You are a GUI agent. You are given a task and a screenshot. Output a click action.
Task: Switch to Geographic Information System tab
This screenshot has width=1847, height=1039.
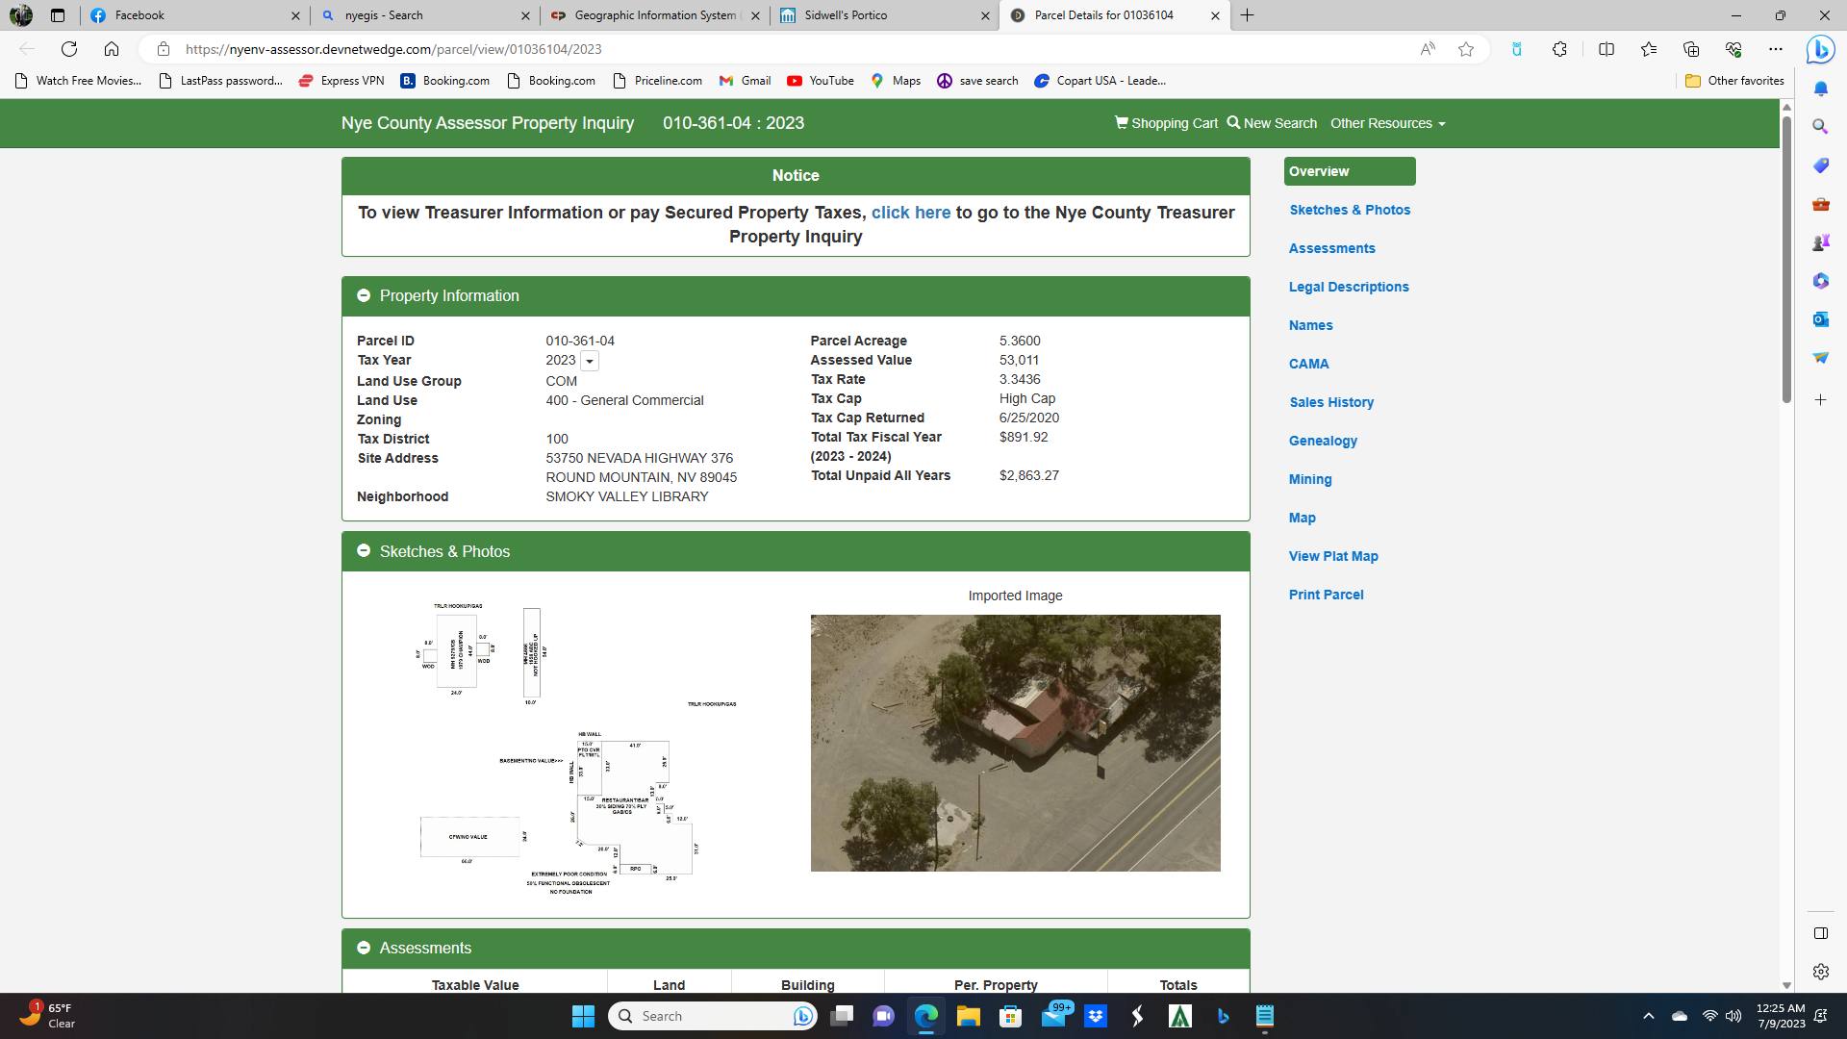point(654,15)
